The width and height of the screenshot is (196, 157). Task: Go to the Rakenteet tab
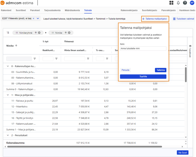coord(6,10)
